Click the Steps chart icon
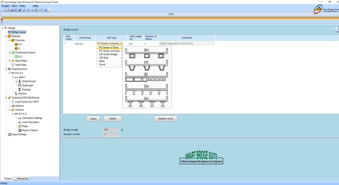The width and height of the screenshot is (339, 185). click(20, 126)
